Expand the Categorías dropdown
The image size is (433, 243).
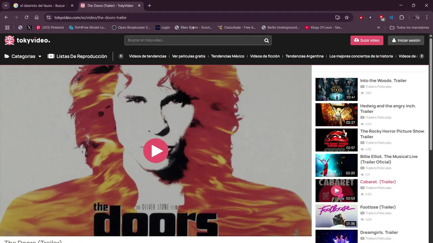coord(23,56)
